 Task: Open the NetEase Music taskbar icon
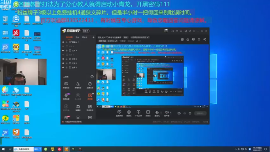[59, 149]
